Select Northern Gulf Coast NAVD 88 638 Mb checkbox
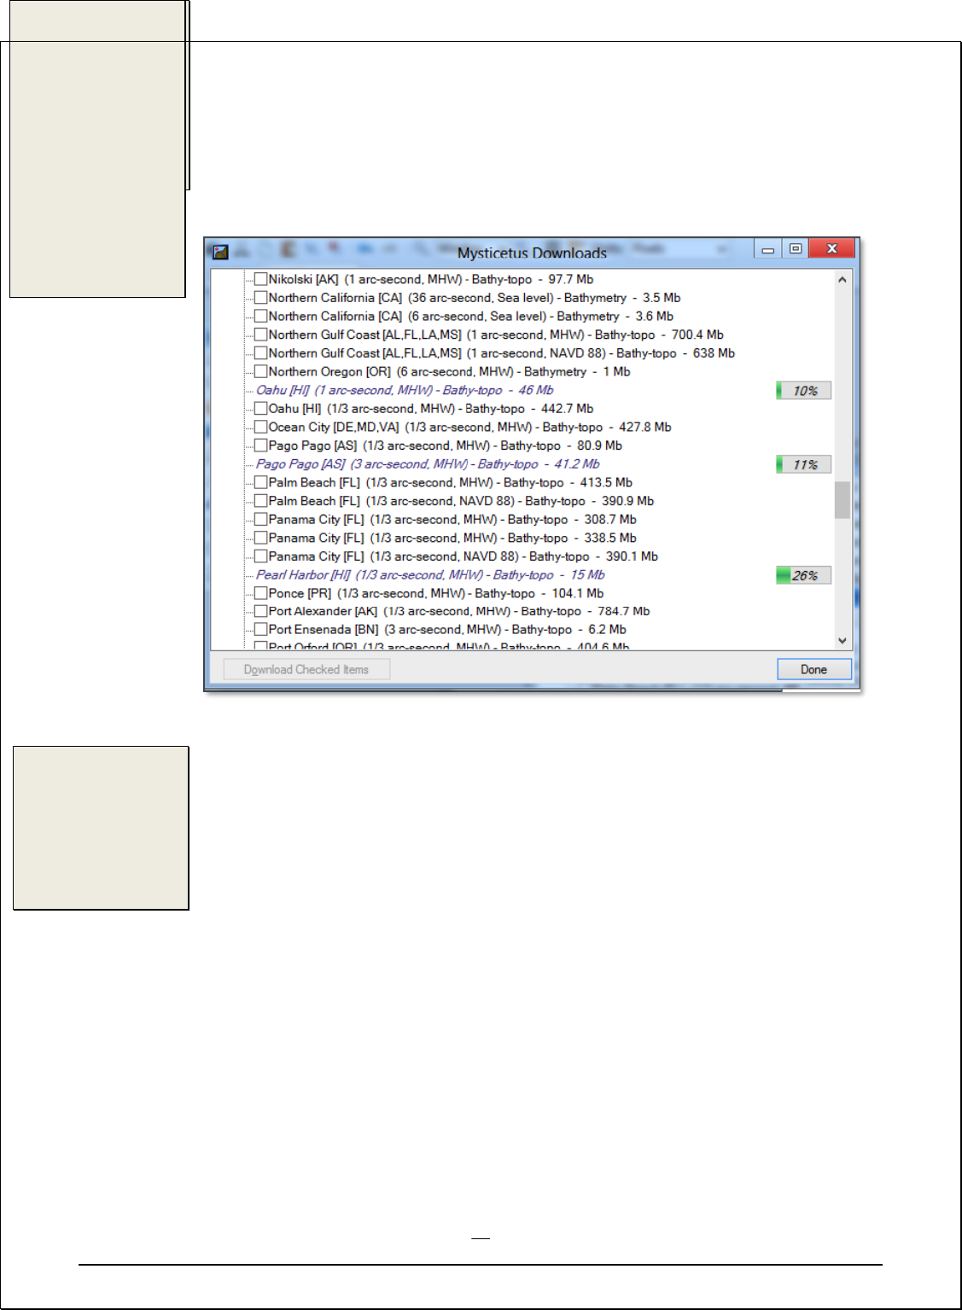 tap(261, 352)
